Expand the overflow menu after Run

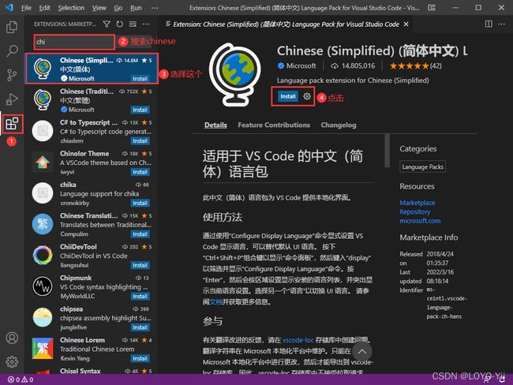coord(155,8)
